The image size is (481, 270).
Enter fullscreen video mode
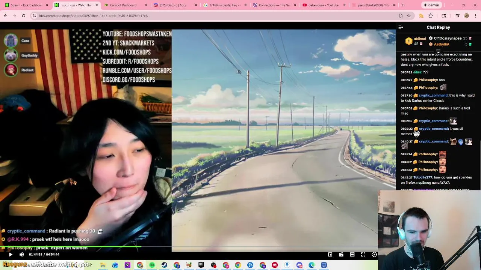(363, 255)
